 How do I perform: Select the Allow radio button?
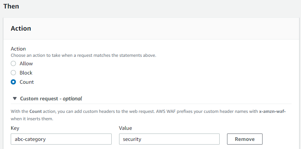pyautogui.click(x=13, y=63)
